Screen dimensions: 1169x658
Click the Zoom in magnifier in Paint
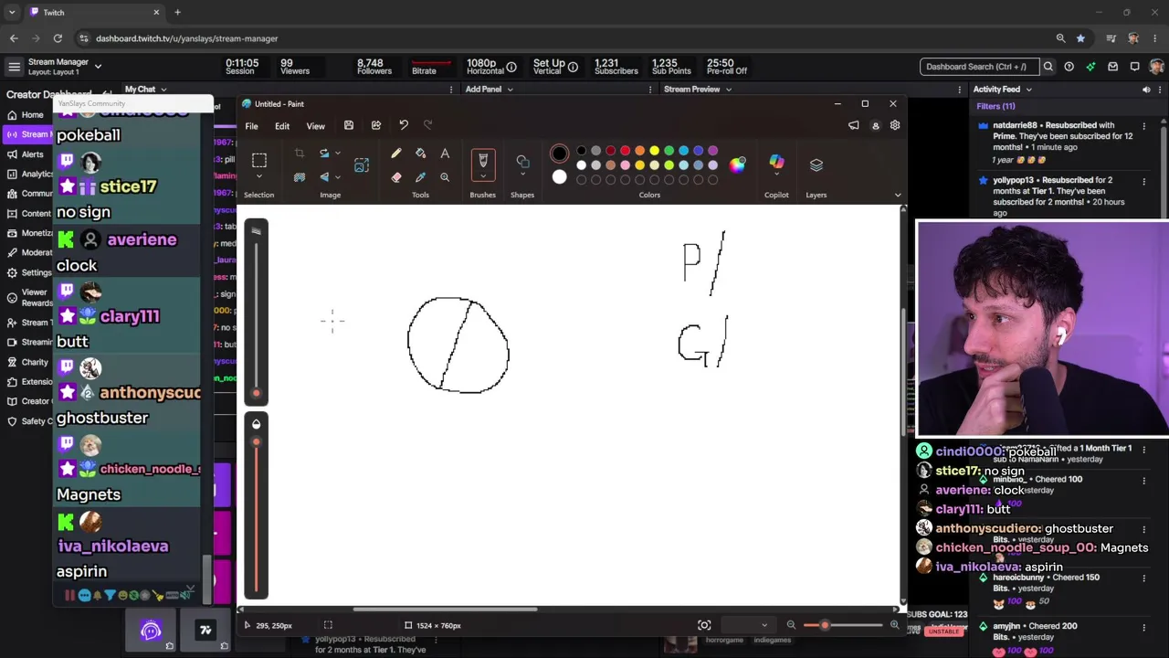coord(894,625)
